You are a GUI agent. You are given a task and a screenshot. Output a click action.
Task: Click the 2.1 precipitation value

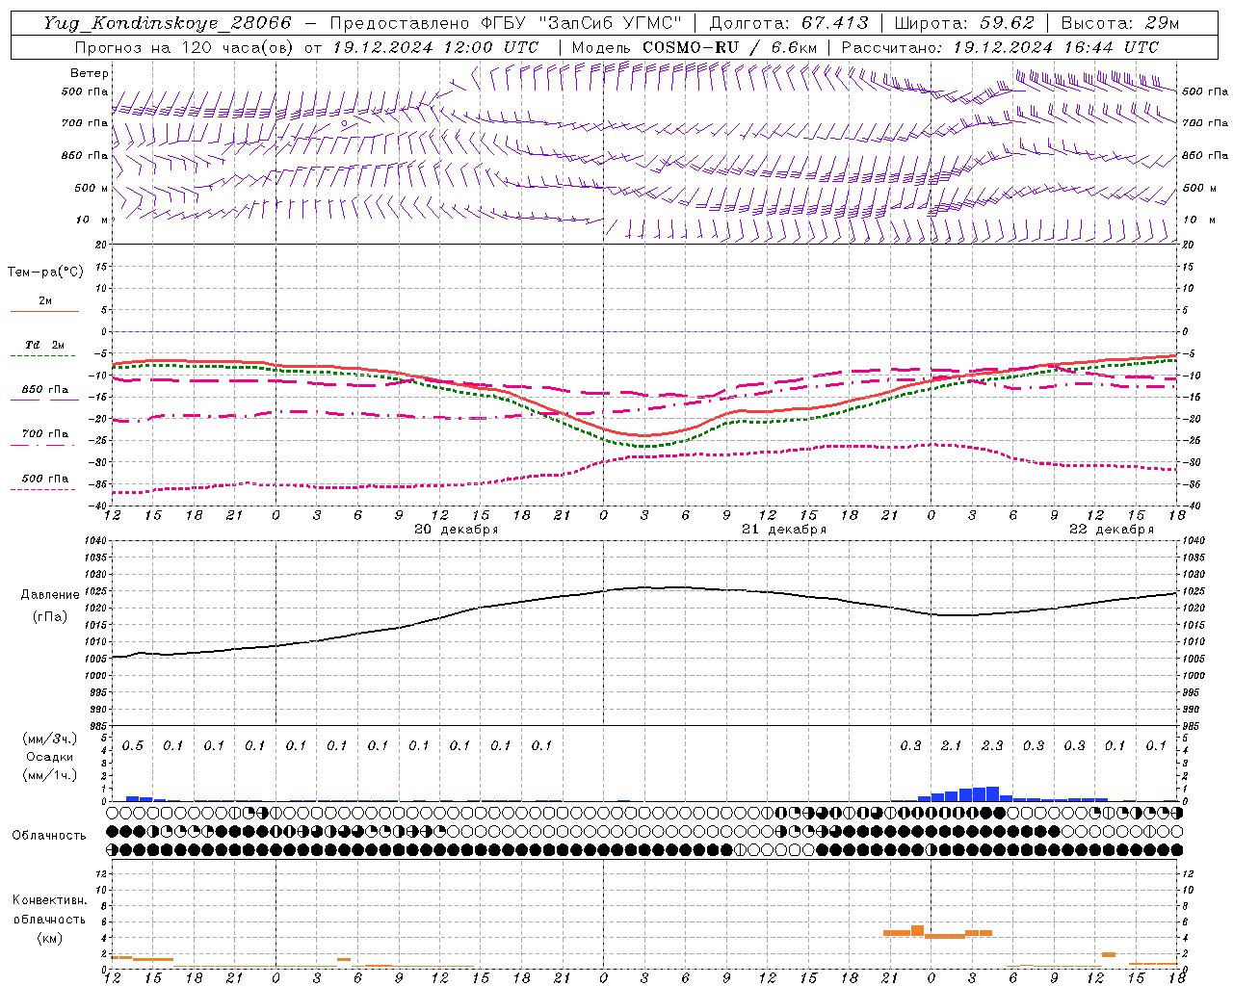pyautogui.click(x=951, y=745)
